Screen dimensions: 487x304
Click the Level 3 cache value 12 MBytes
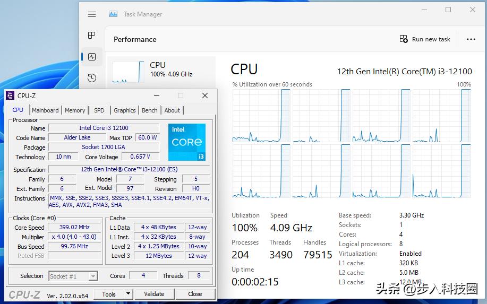pos(159,256)
